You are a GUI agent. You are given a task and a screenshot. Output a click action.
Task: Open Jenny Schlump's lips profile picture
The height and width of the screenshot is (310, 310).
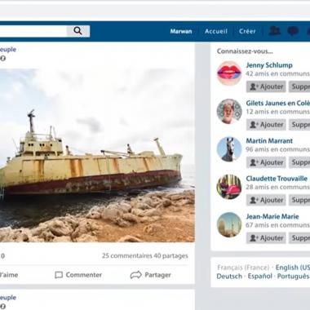[229, 73]
